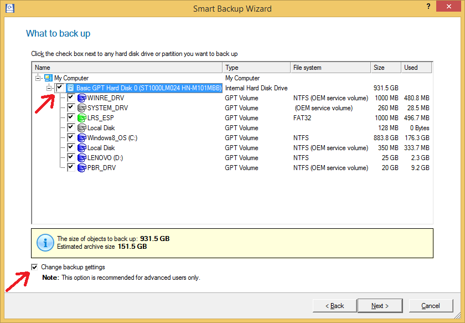Uncheck the Windows8_OS (C:) checkbox
Image resolution: width=465 pixels, height=323 pixels.
pos(71,138)
